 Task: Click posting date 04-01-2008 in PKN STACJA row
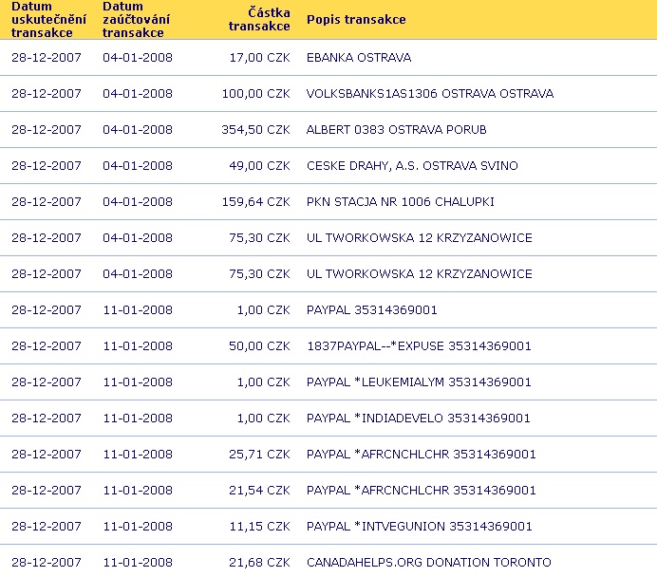click(x=138, y=201)
